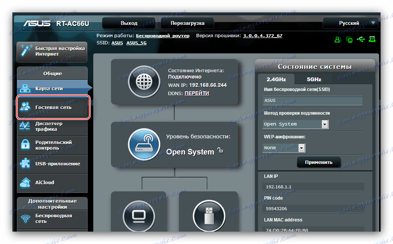The width and height of the screenshot is (393, 244).
Task: Click the Guest Network people icon
Action: point(25,107)
